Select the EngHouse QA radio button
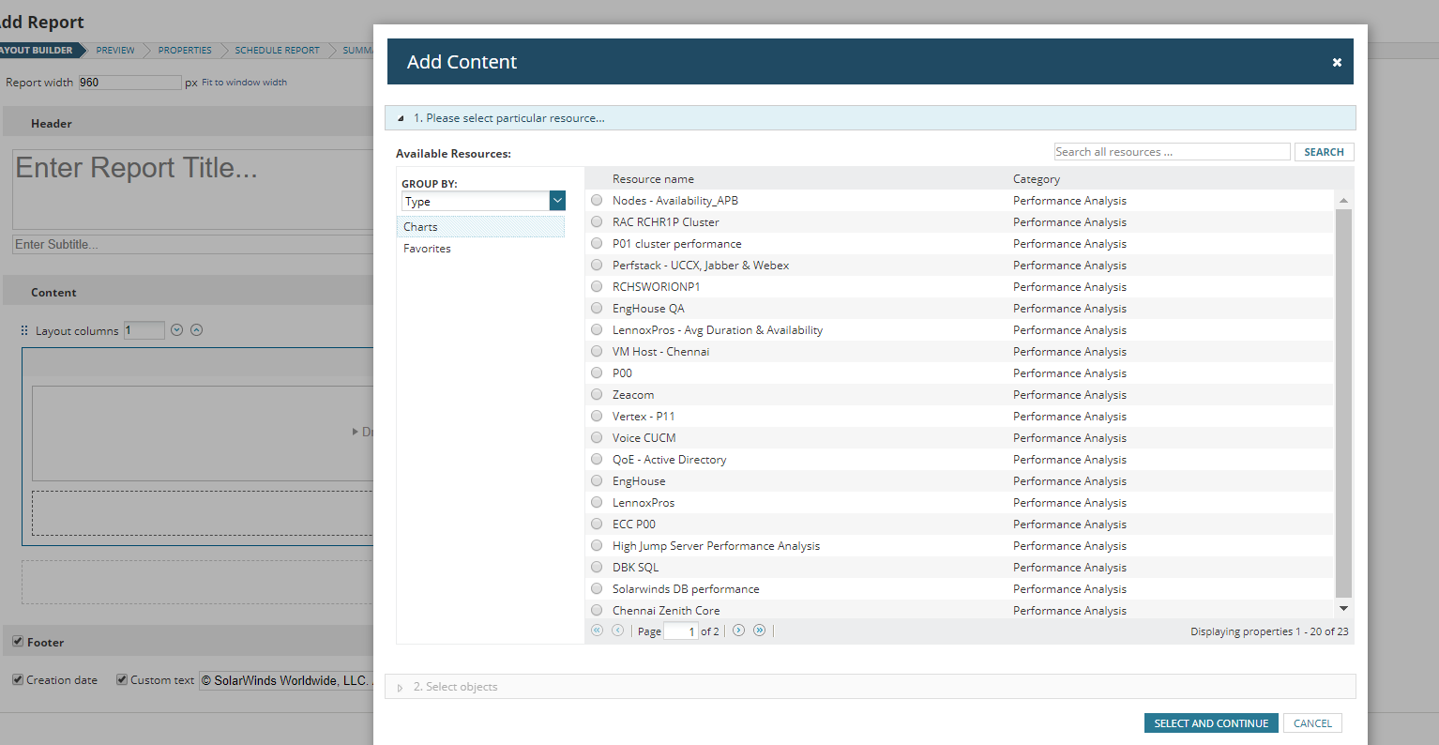1439x745 pixels. tap(597, 308)
